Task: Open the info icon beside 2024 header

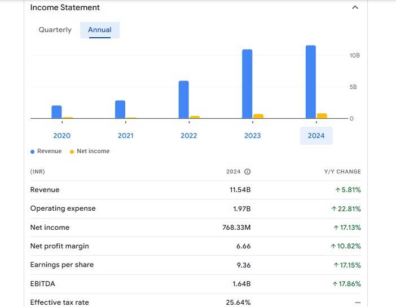Action: click(x=247, y=172)
